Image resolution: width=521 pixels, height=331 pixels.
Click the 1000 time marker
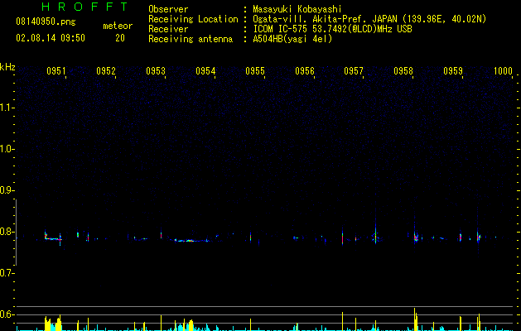point(503,71)
